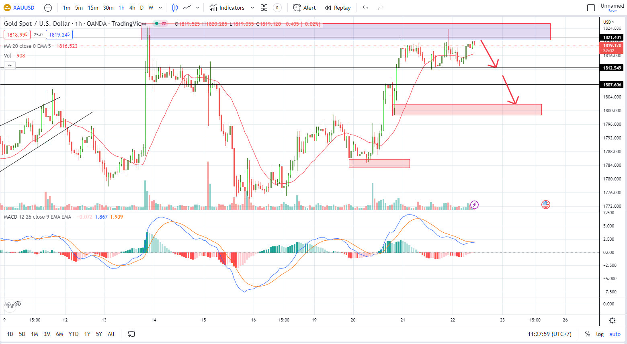
Task: Select the YTD date range
Action: point(74,334)
